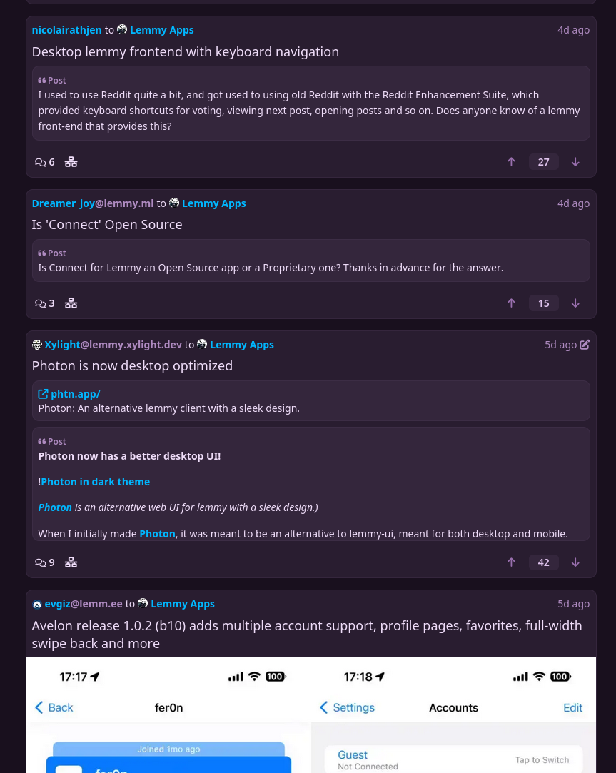
Task: Open the 'Photon in dark theme' link
Action: click(x=95, y=482)
